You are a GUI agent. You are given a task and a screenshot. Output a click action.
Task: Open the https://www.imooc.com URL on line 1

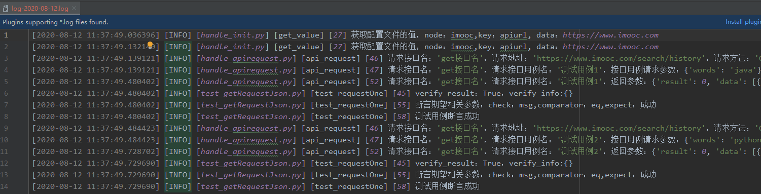pyautogui.click(x=610, y=35)
